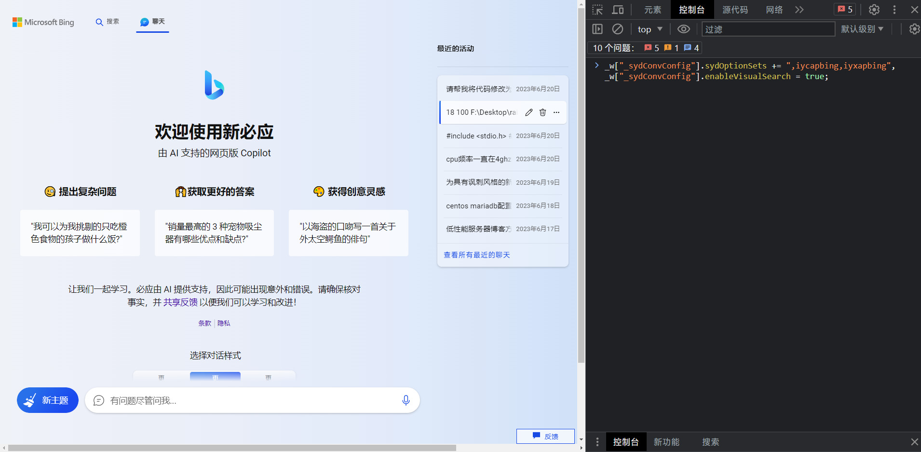Image resolution: width=921 pixels, height=452 pixels.
Task: Click the eye live expression icon
Action: 683,29
